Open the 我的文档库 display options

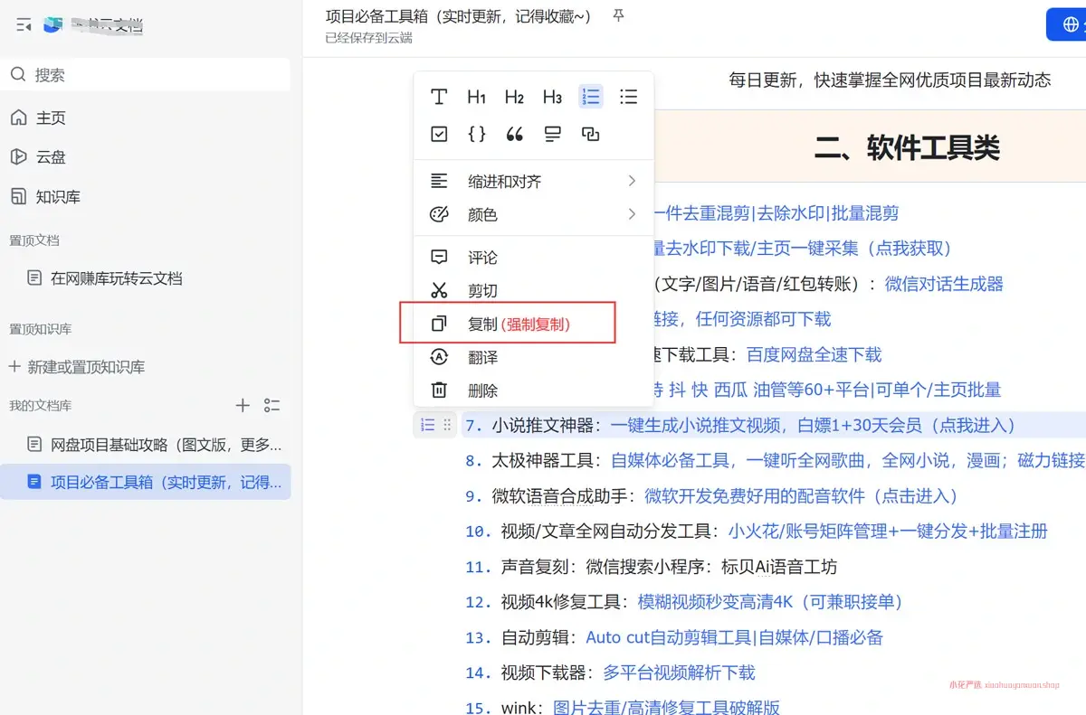(271, 405)
